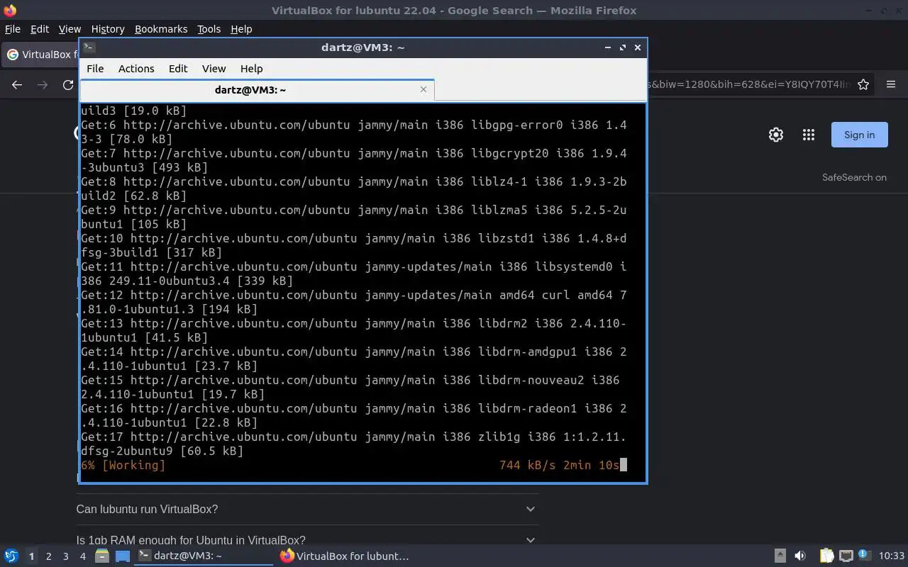Switch to virtual desktop 3
Screen dimensions: 908x567
(65, 556)
